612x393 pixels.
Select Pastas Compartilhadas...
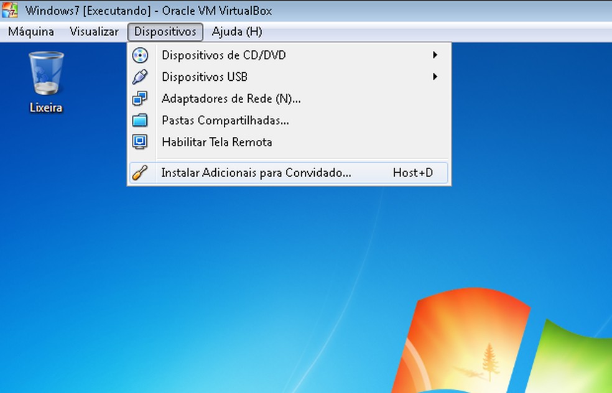tap(289, 120)
